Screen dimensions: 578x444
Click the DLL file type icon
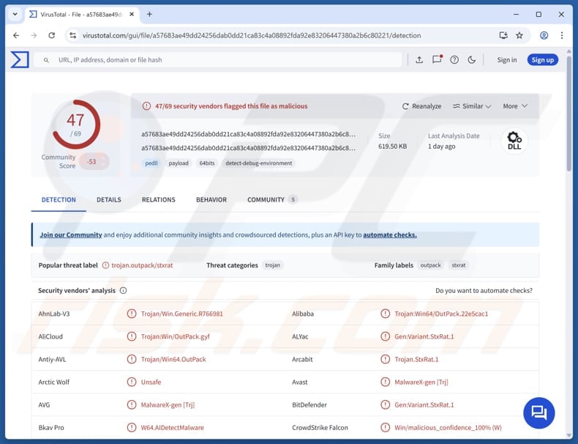514,141
